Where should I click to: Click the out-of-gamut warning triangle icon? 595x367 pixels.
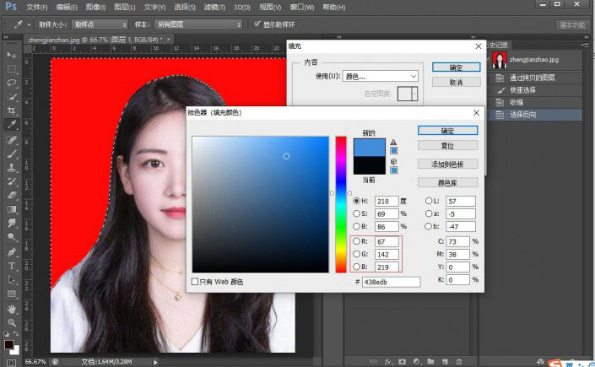[393, 142]
